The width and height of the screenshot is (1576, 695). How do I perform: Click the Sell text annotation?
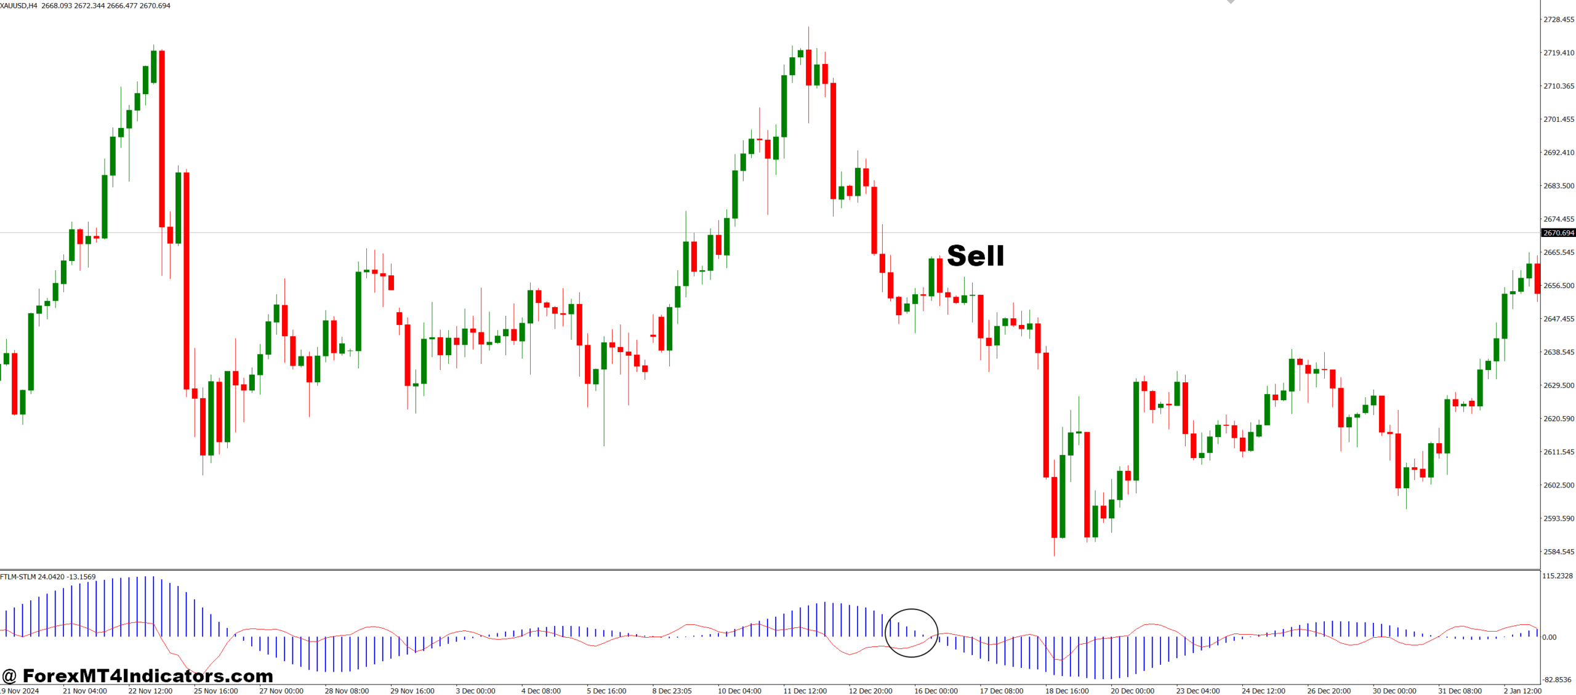(975, 255)
